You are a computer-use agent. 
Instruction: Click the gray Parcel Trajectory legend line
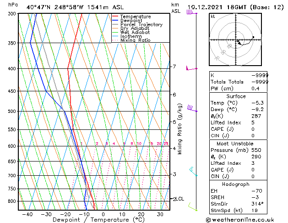[x=115, y=24]
